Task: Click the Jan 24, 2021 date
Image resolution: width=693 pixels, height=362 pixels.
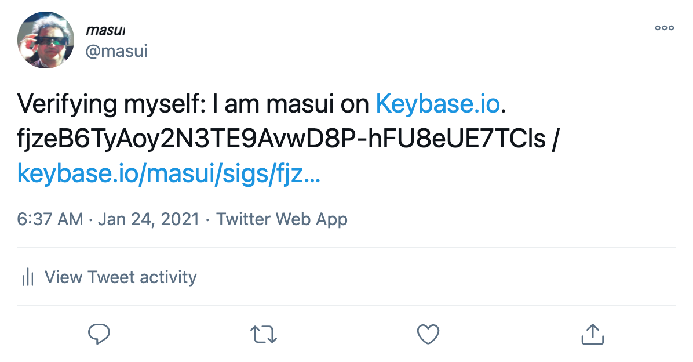Action: pyautogui.click(x=149, y=219)
